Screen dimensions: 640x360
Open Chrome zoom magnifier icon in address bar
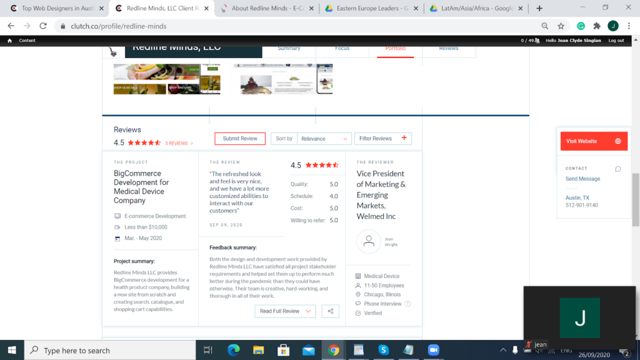545,26
